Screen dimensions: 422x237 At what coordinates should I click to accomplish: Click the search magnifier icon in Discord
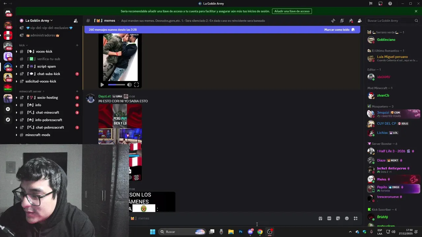point(416,20)
